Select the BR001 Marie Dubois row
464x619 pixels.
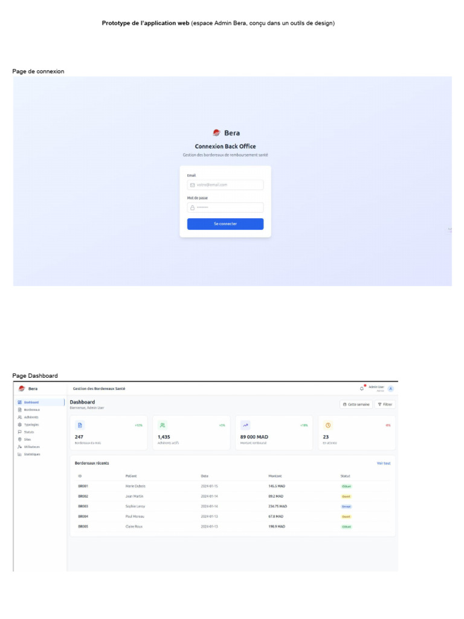tap(233, 487)
